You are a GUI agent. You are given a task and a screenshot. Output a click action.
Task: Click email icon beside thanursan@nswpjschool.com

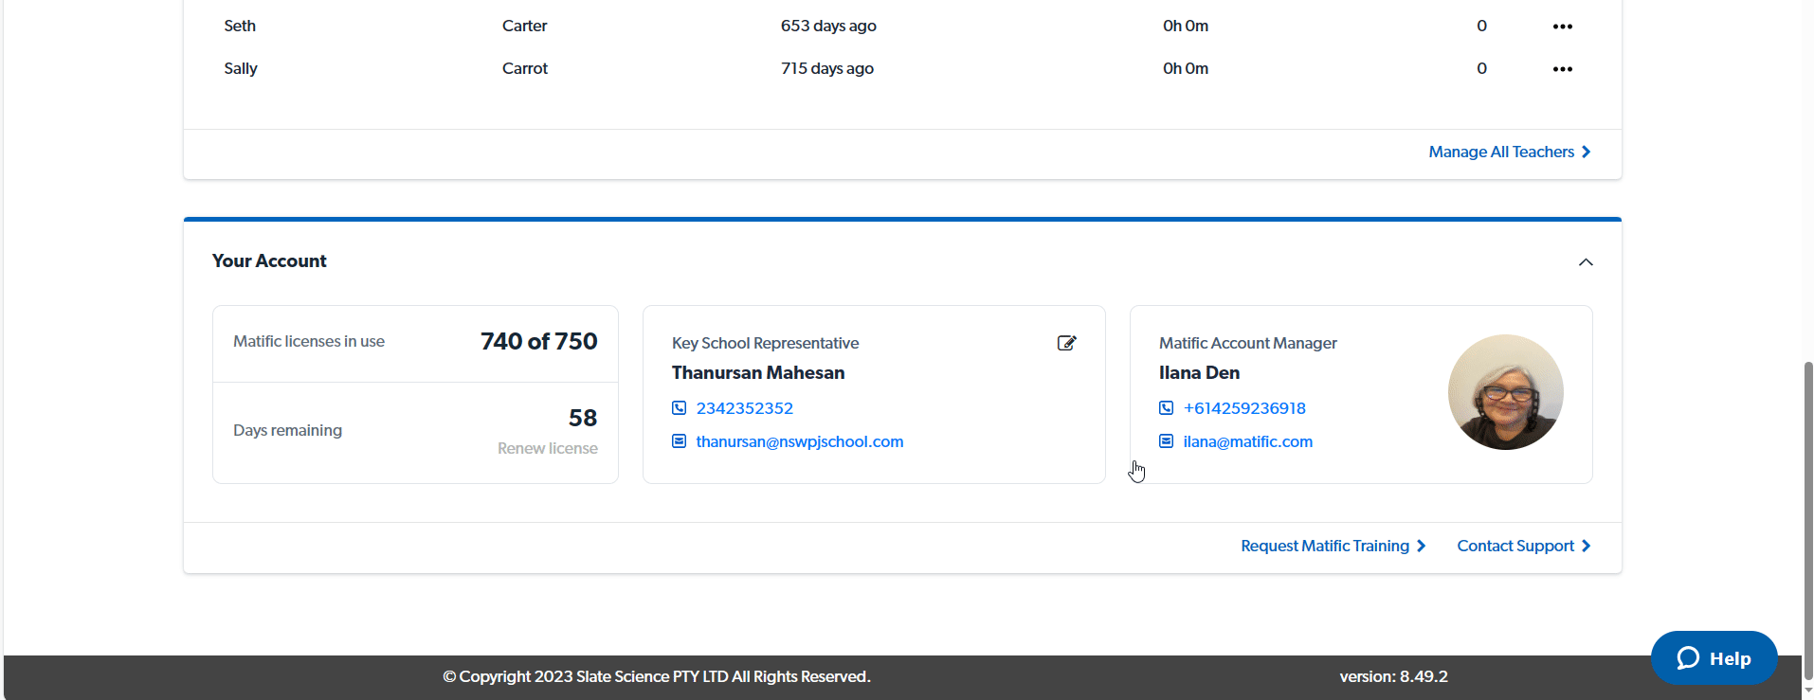click(679, 441)
